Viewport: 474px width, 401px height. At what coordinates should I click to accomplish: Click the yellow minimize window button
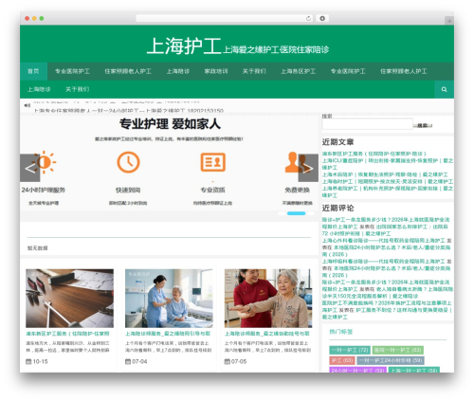tap(34, 19)
